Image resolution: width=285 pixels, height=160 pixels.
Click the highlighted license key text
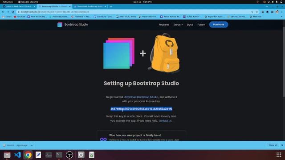coord(141,108)
